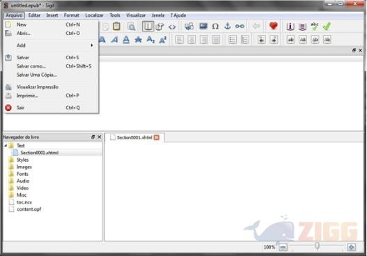
Task: Toggle center text alignment icon
Action: point(192,40)
